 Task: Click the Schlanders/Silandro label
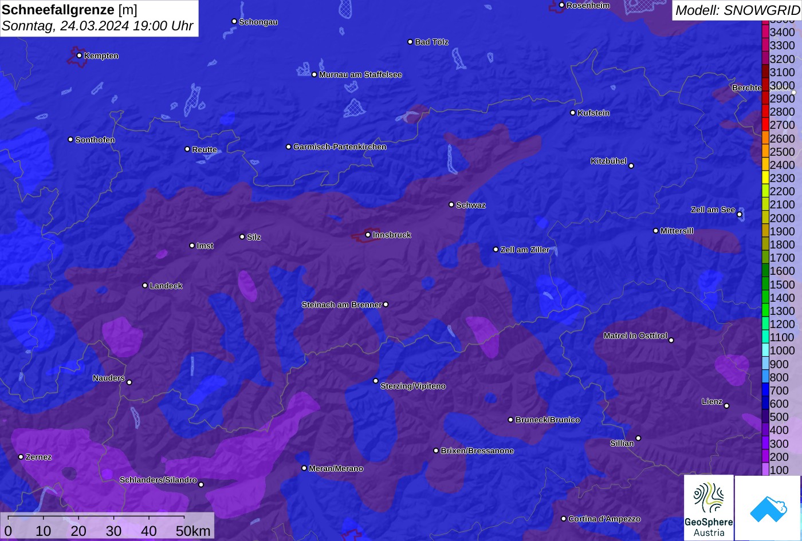158,480
